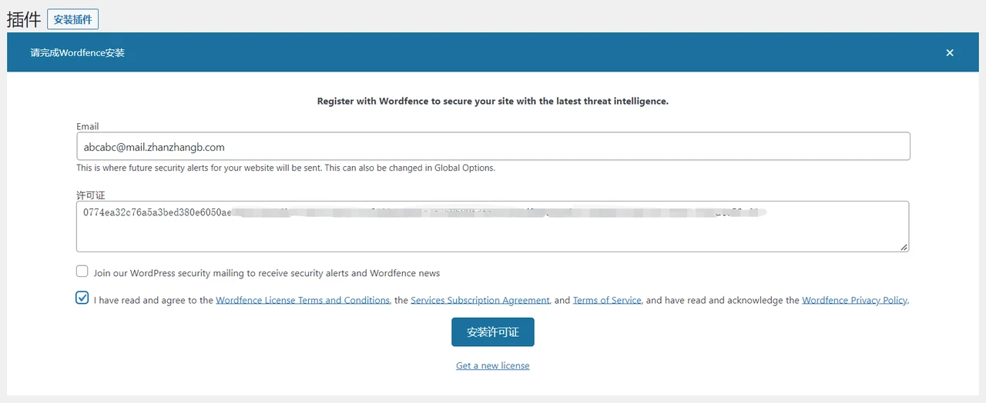Click the 插件 page heading

coord(23,19)
